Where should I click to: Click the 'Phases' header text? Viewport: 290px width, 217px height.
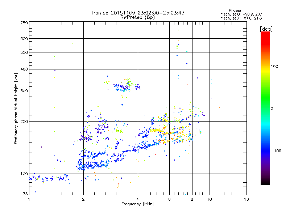[235, 10]
